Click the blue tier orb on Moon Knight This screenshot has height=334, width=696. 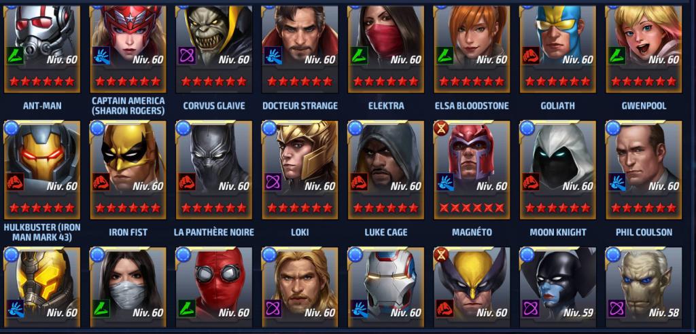pos(527,128)
